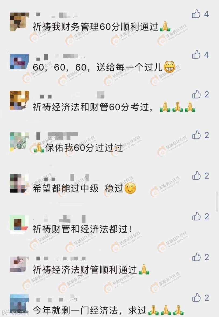Like the comment 祈祷财管和经济法都过
The height and width of the screenshot is (317, 219).
click(196, 217)
